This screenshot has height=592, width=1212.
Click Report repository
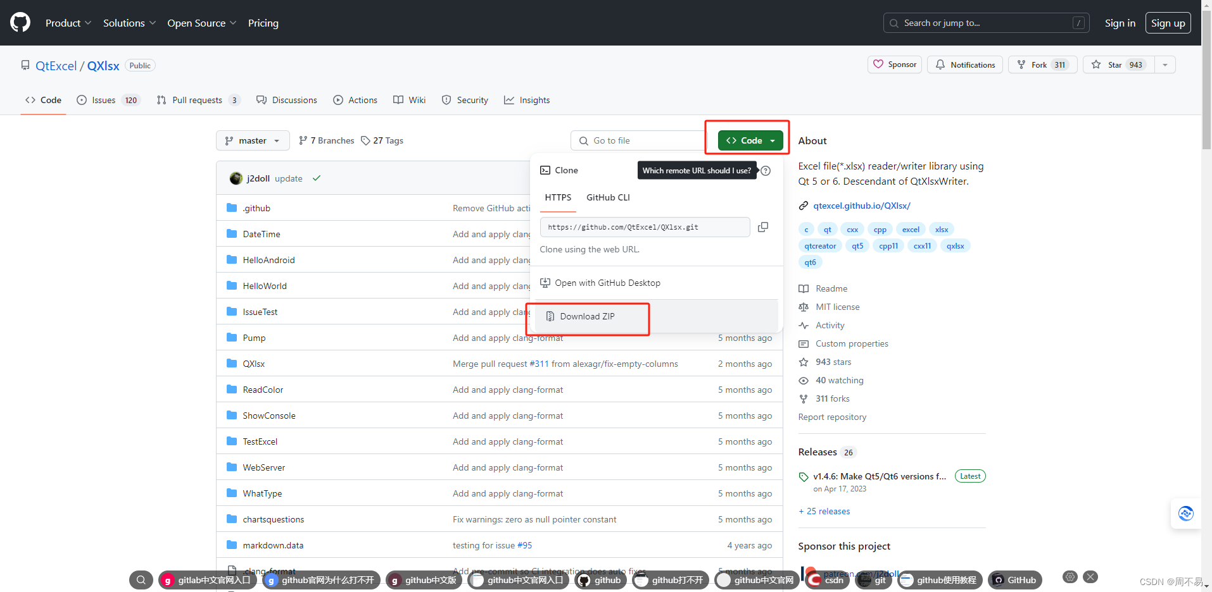click(832, 417)
